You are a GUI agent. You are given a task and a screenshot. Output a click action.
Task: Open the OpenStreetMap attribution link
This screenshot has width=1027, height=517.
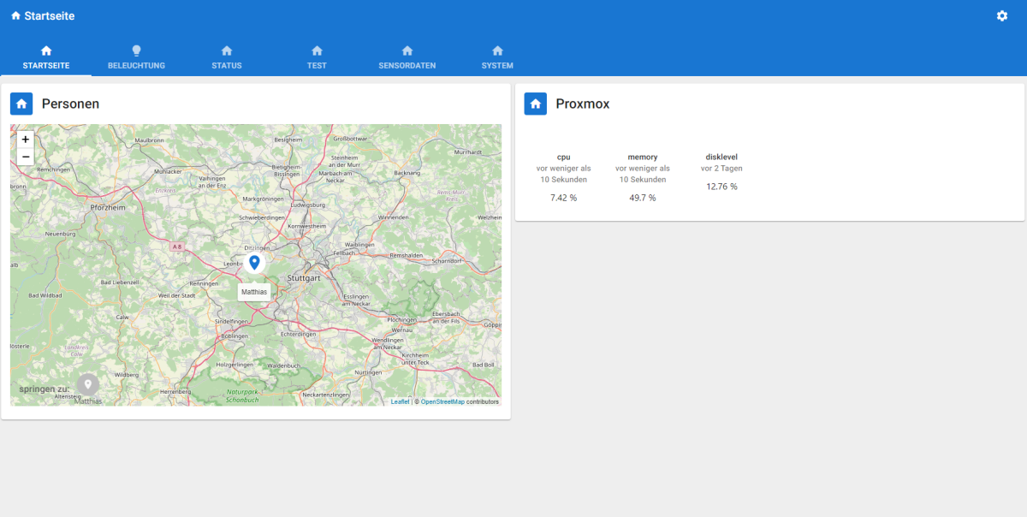[442, 401]
